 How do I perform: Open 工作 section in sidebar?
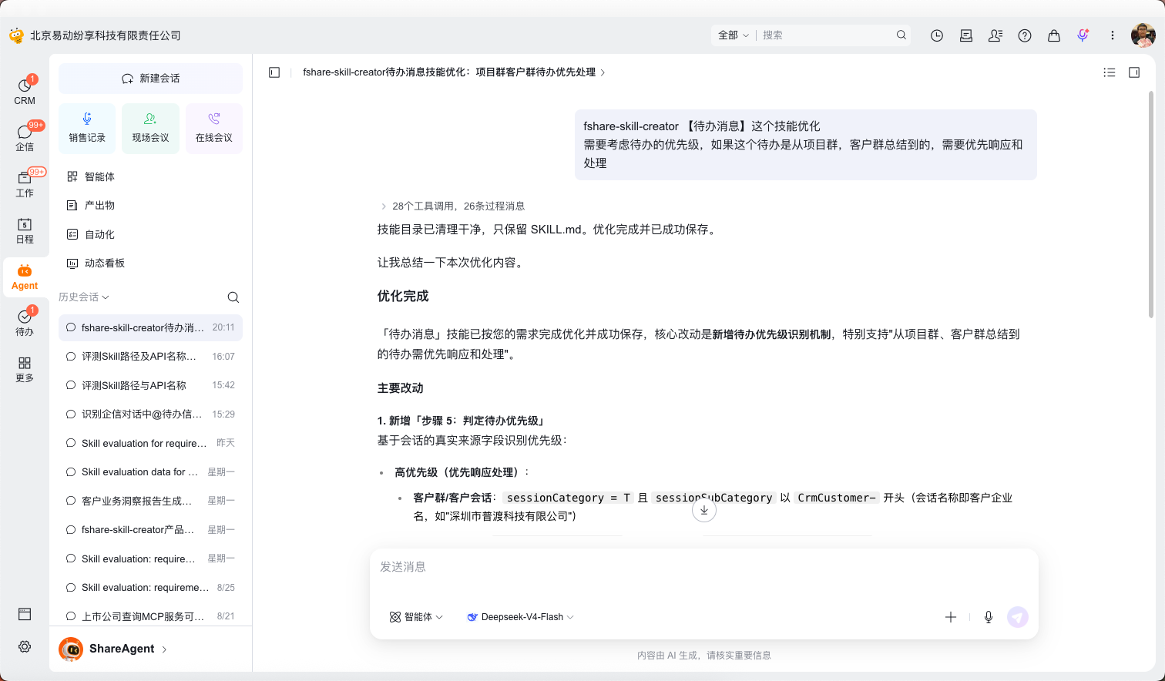[25, 183]
